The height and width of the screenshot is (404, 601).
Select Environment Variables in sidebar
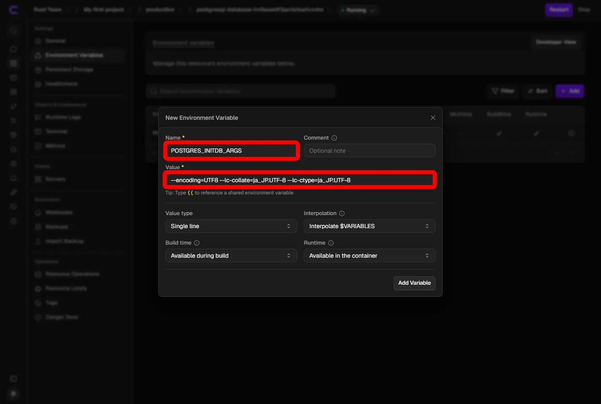[78, 55]
